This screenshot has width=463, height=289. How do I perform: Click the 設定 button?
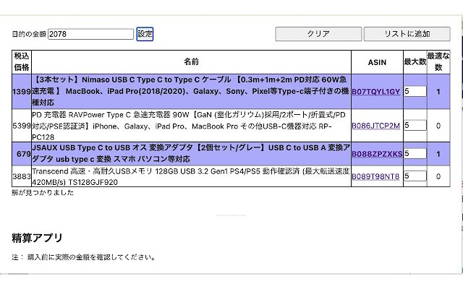tap(145, 34)
